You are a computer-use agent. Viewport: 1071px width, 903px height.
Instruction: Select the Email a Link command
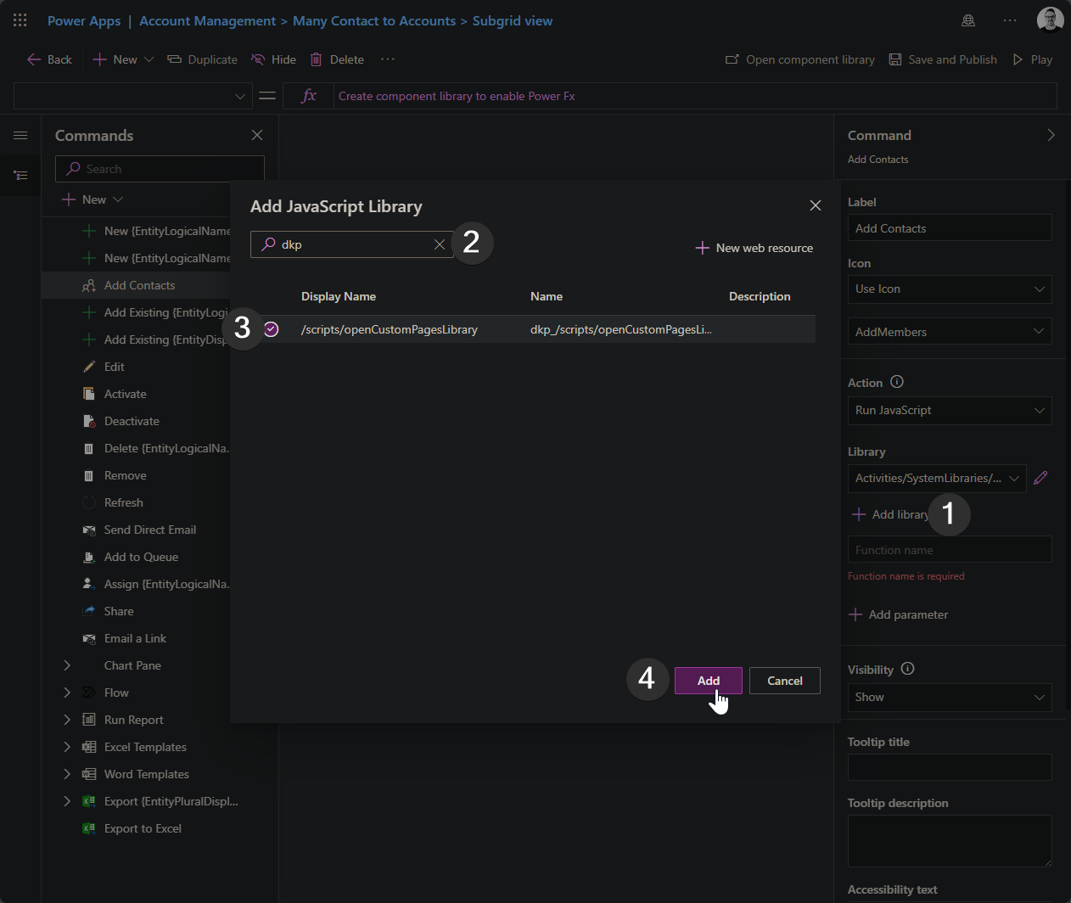(135, 638)
